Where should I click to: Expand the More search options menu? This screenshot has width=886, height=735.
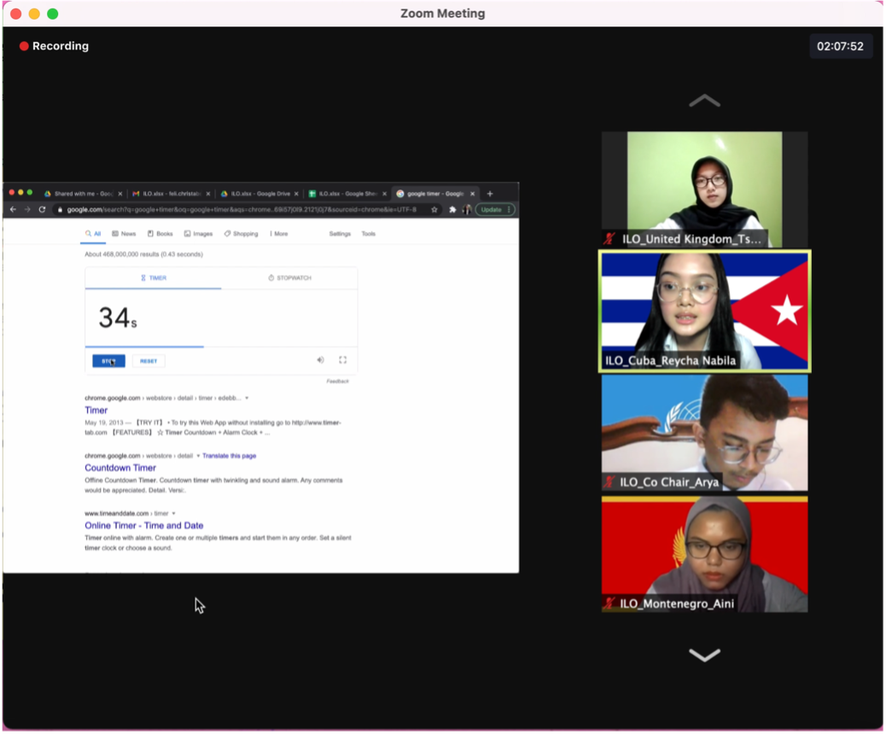278,234
